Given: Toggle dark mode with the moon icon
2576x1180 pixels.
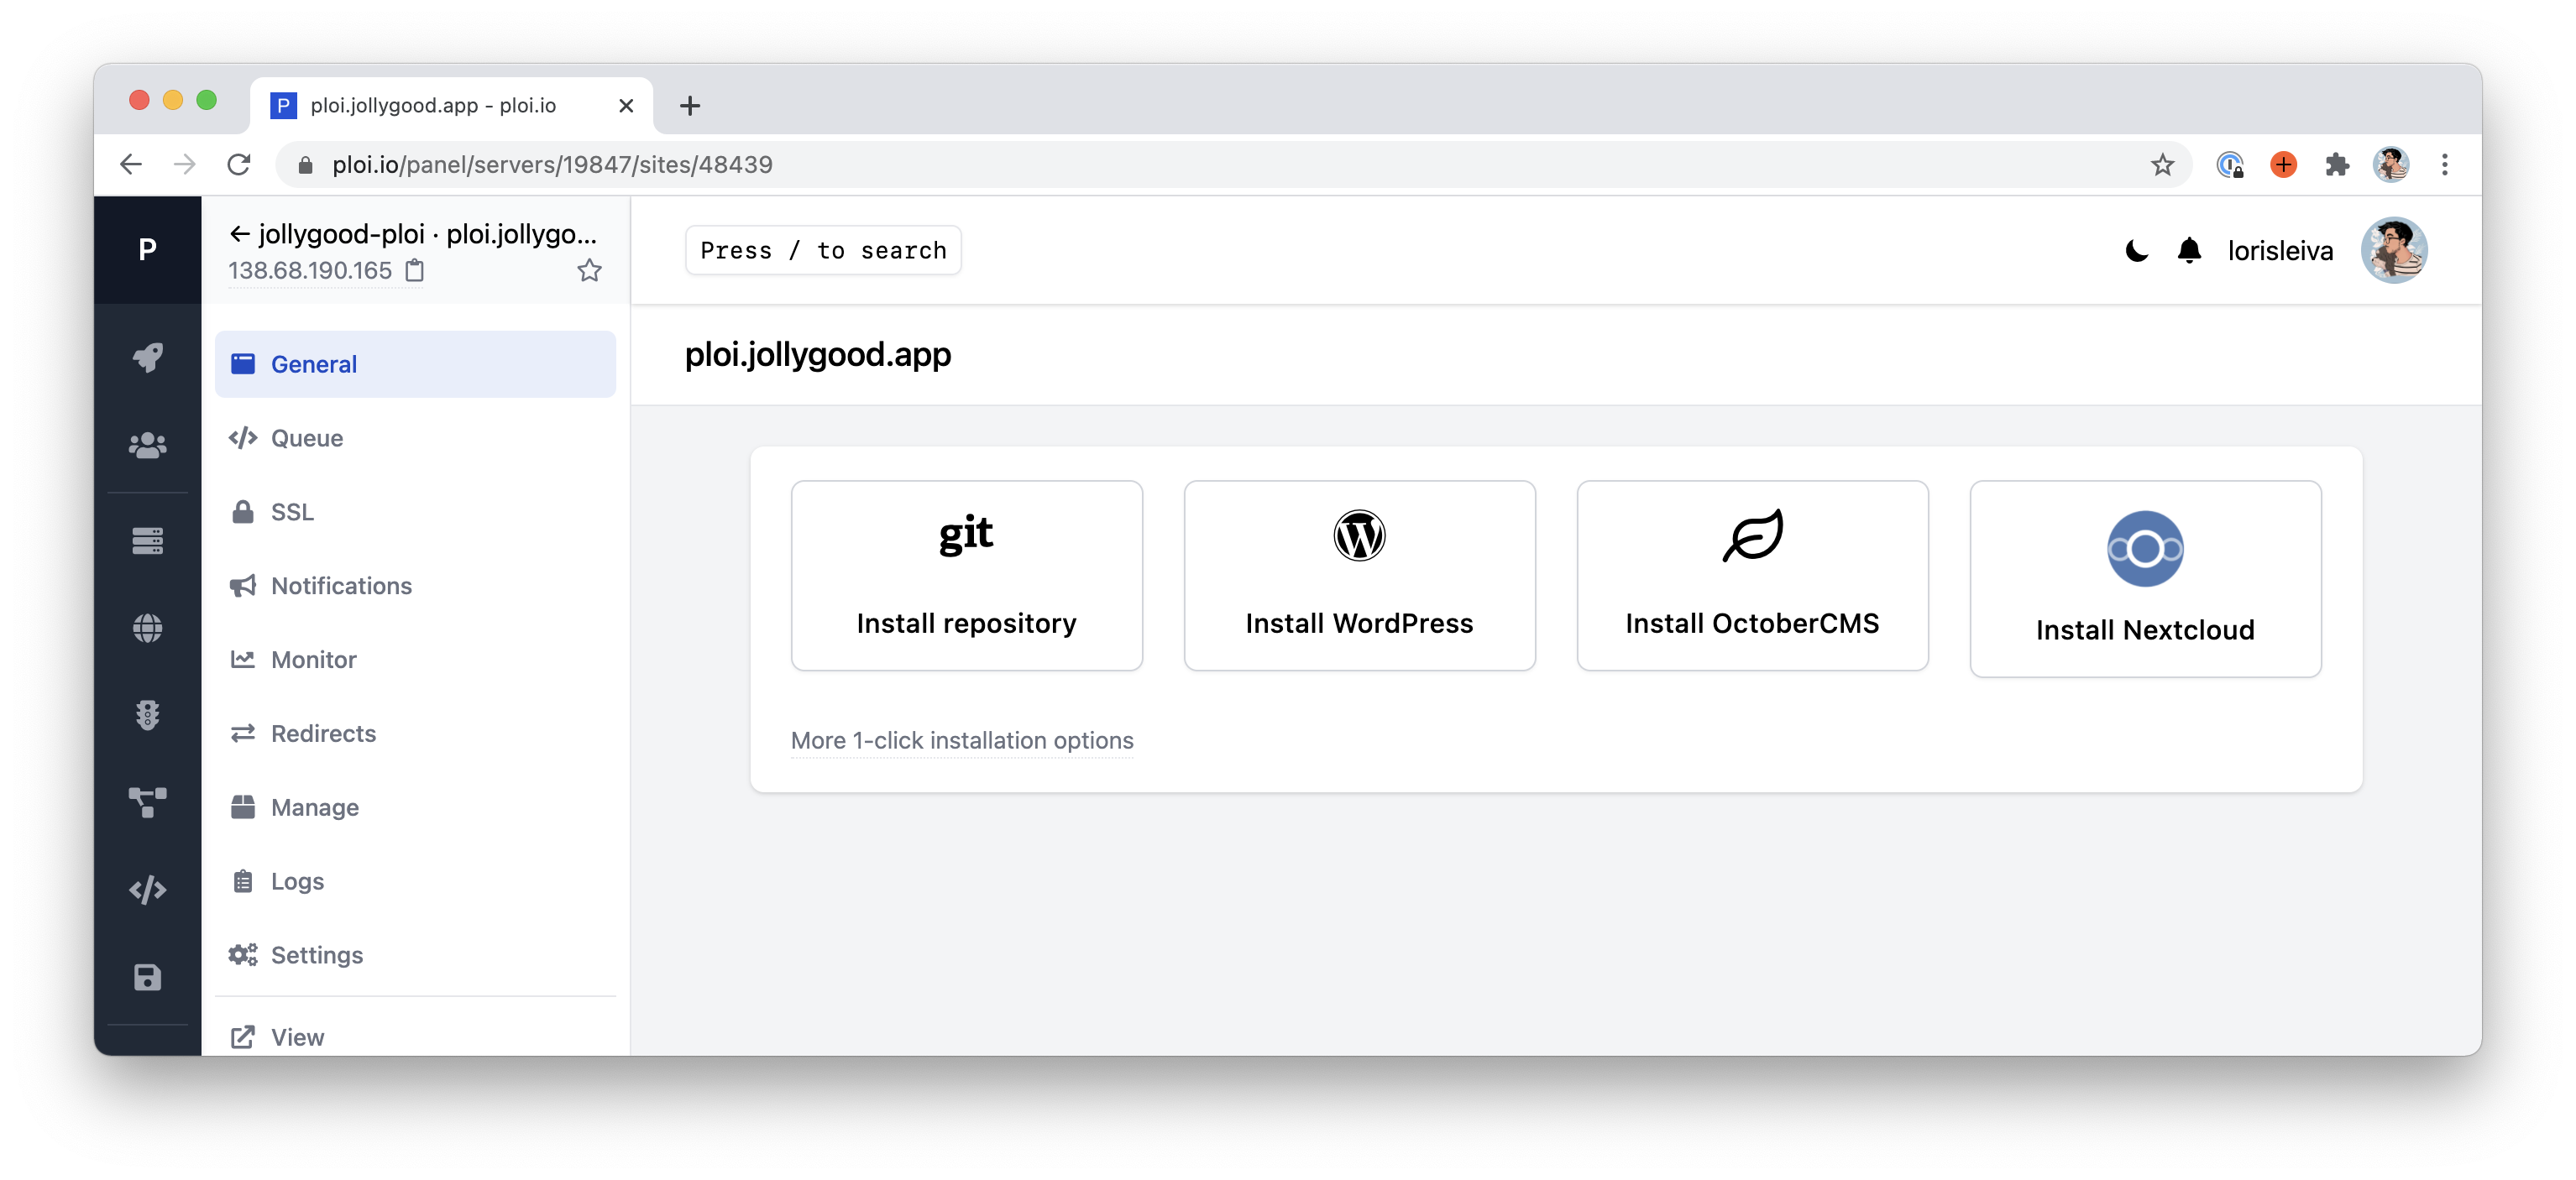Looking at the screenshot, I should pyautogui.click(x=2136, y=251).
